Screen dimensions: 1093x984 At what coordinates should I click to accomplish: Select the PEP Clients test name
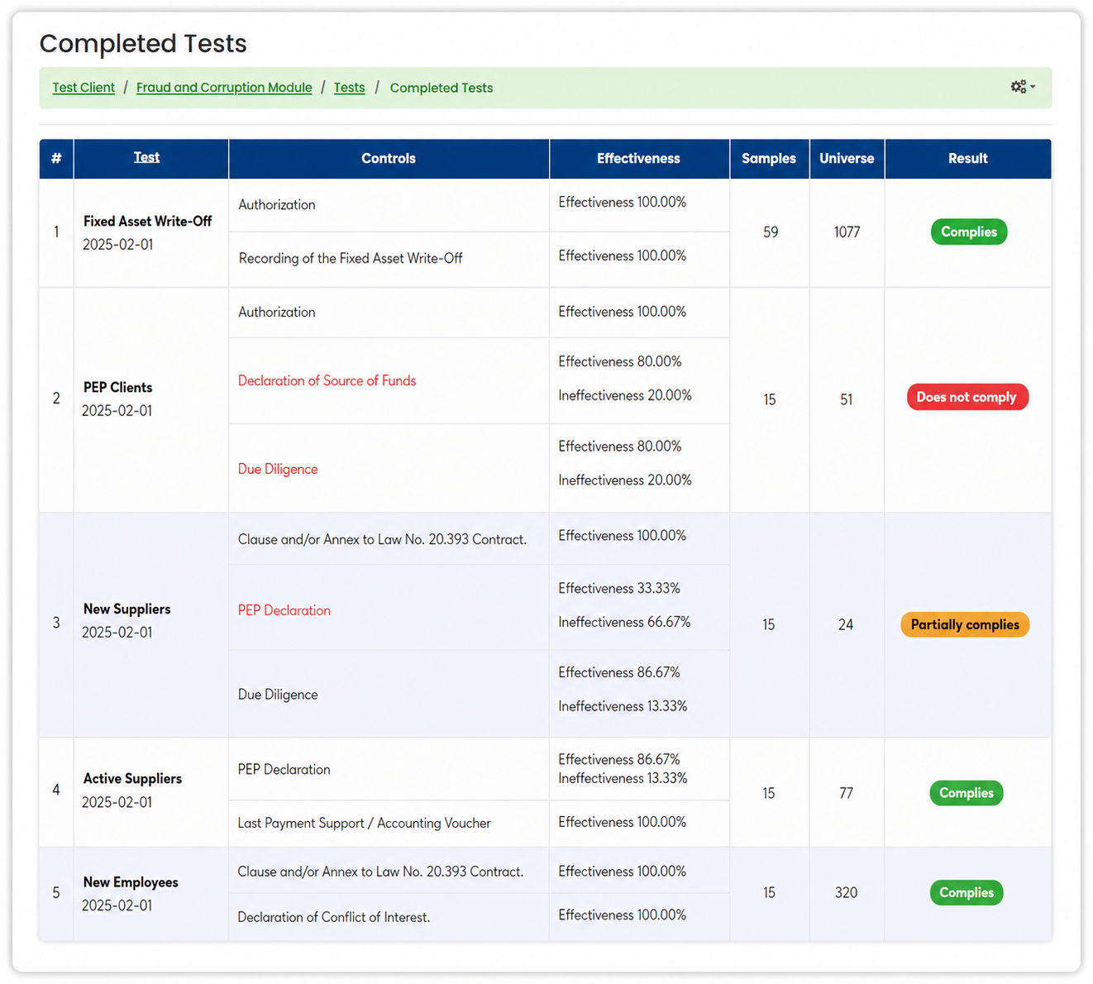click(x=117, y=387)
